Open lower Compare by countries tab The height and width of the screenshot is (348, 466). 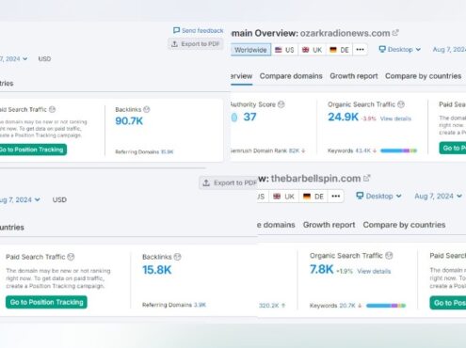tap(404, 225)
